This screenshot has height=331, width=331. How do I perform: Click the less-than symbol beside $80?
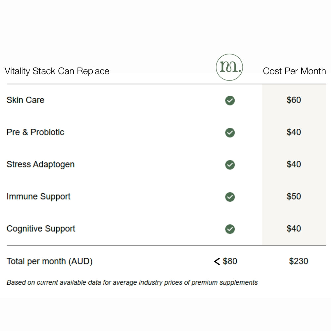point(217,261)
